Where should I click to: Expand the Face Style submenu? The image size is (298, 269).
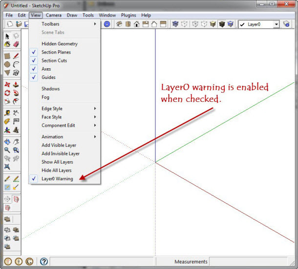pyautogui.click(x=64, y=117)
